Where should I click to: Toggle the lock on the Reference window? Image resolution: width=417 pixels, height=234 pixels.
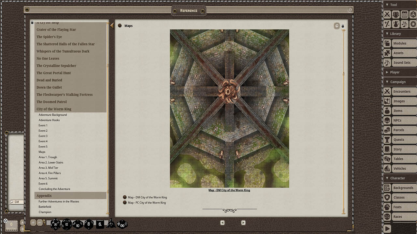pos(343,25)
